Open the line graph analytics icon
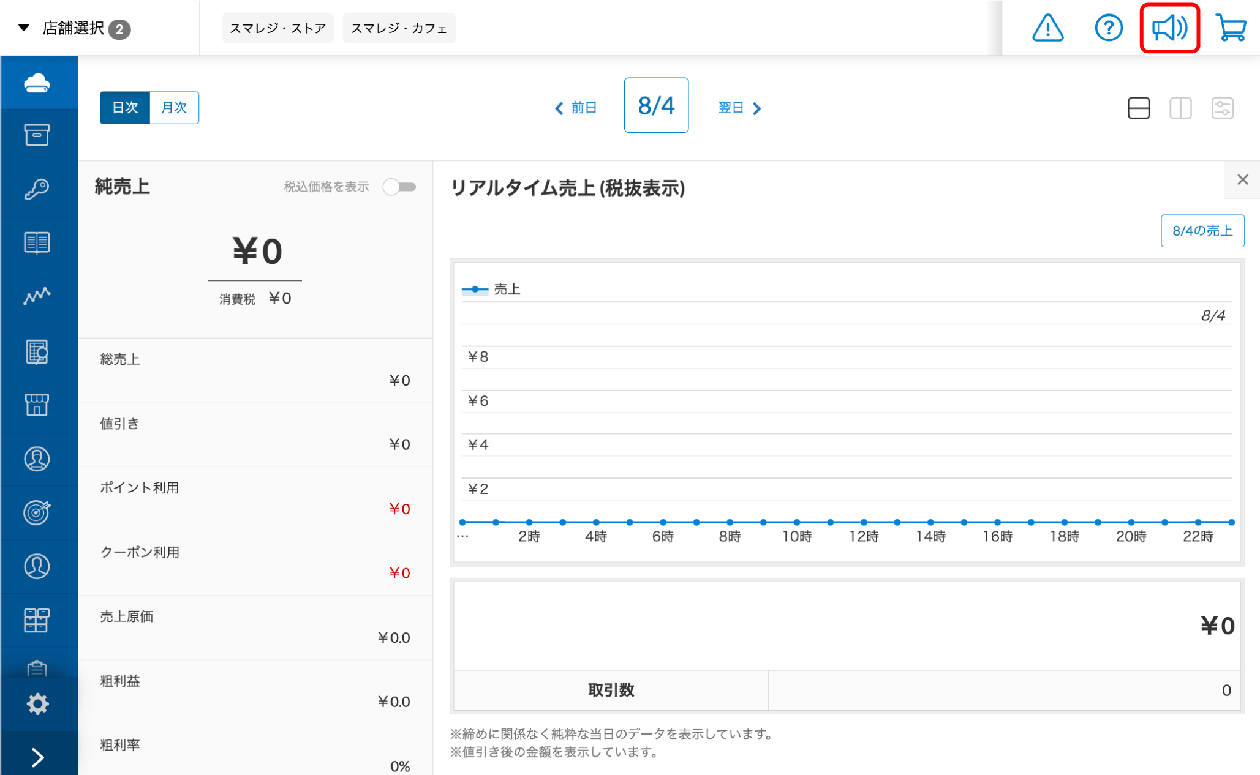The height and width of the screenshot is (775, 1260). click(x=37, y=296)
